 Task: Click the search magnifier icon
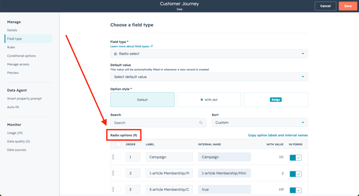point(201,123)
